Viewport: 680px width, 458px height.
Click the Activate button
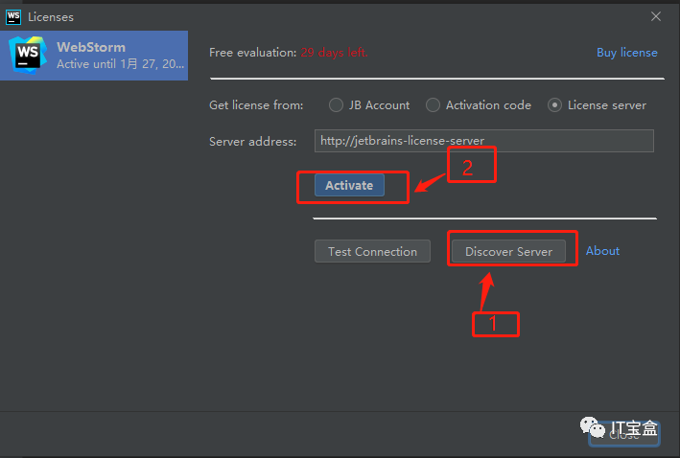[349, 185]
